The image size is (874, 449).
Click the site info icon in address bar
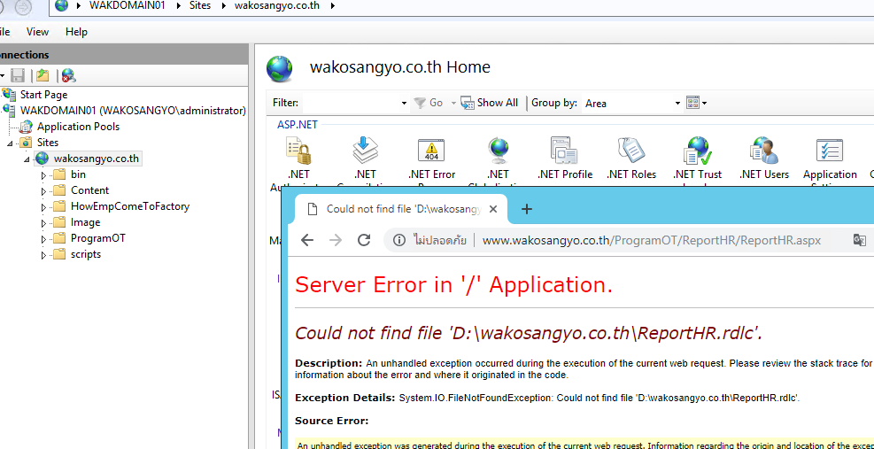click(399, 240)
